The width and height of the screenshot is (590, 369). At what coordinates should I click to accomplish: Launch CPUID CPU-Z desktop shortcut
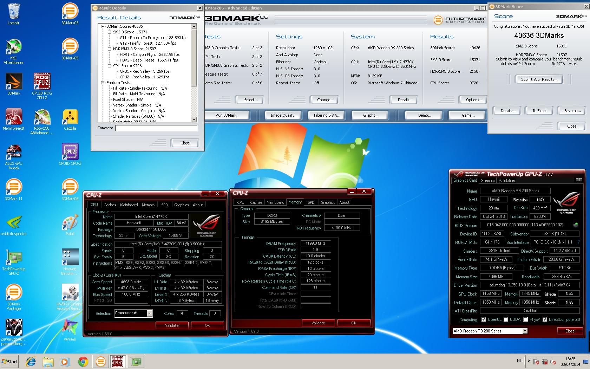(x=70, y=155)
